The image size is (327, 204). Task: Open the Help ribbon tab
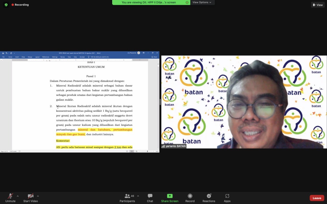coord(75,57)
